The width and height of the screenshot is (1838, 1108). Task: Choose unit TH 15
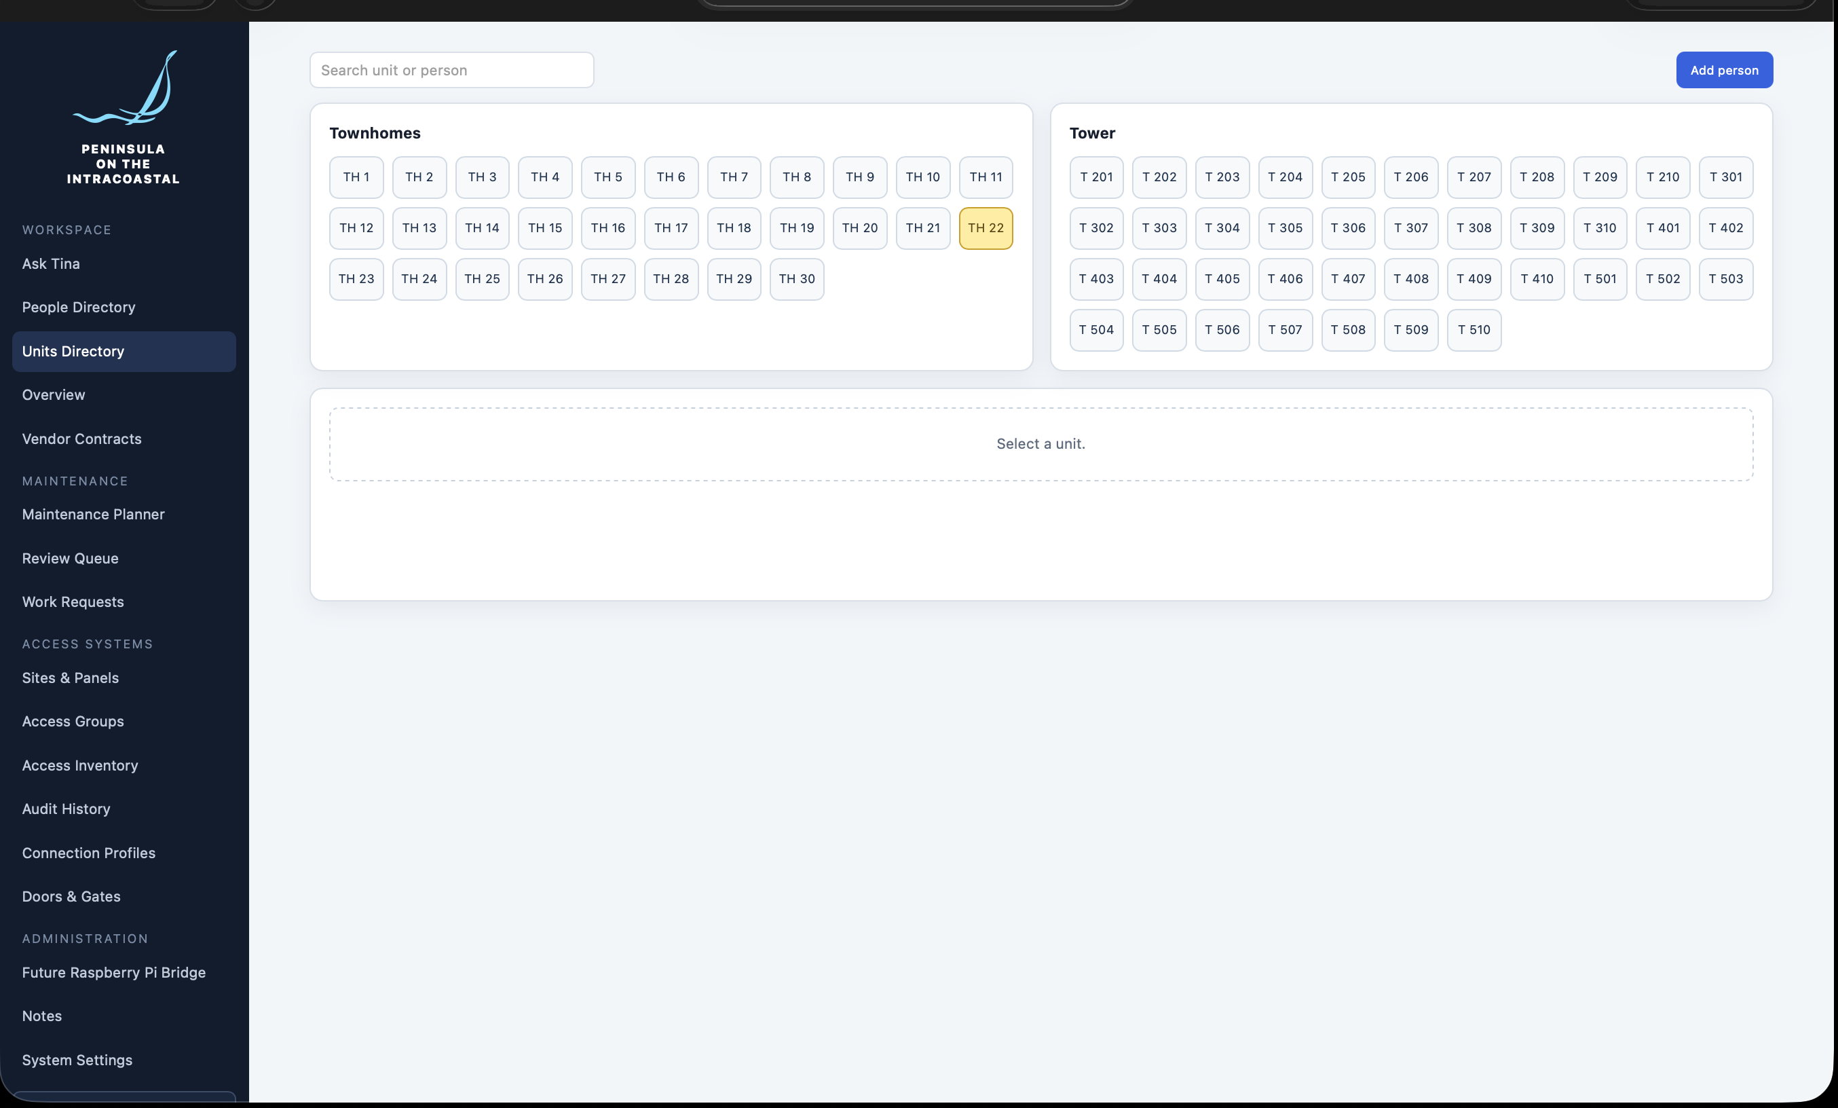point(544,227)
